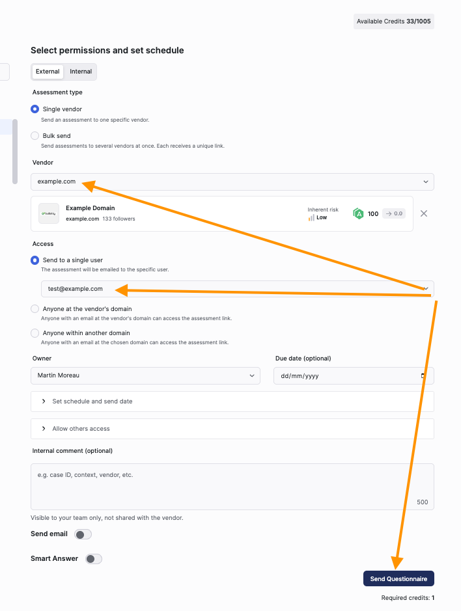Screen dimensions: 461x611
Task: Remove the Example Domain vendor card
Action: coord(424,213)
